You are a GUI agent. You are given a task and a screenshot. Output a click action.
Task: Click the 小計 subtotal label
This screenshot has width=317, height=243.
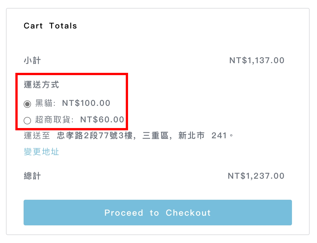coord(32,61)
